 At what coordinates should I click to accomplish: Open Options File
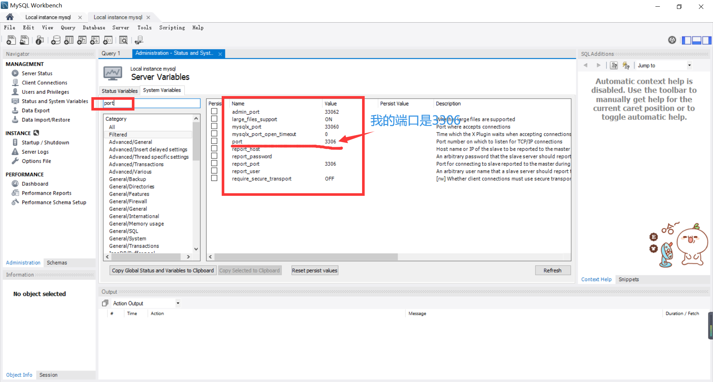(36, 161)
